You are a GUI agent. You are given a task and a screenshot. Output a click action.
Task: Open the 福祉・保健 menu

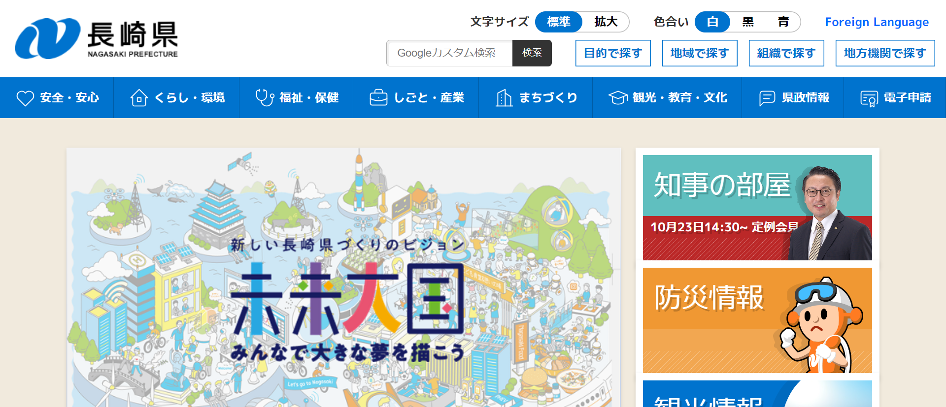296,97
